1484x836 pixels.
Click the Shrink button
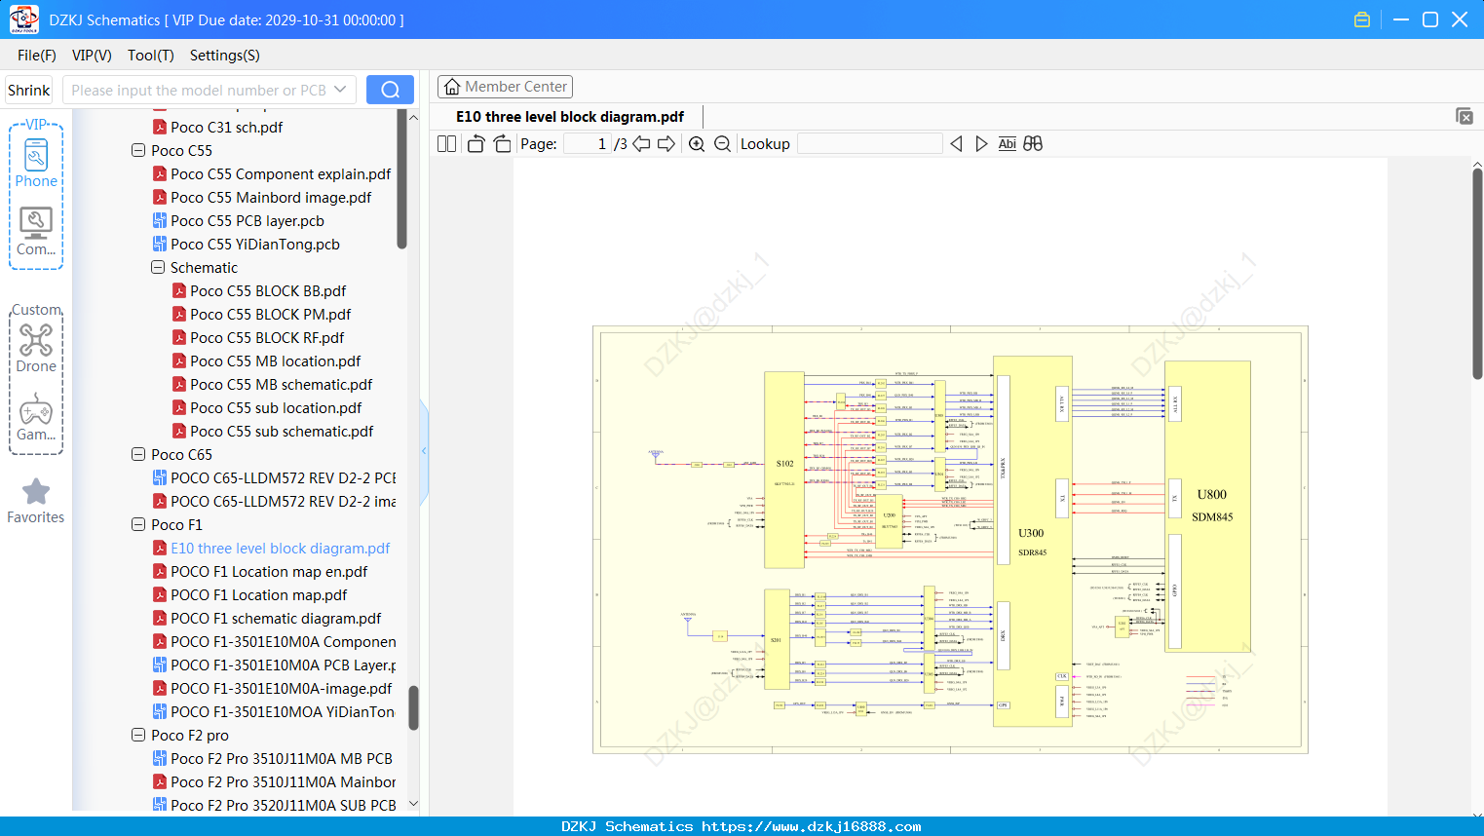coord(28,90)
